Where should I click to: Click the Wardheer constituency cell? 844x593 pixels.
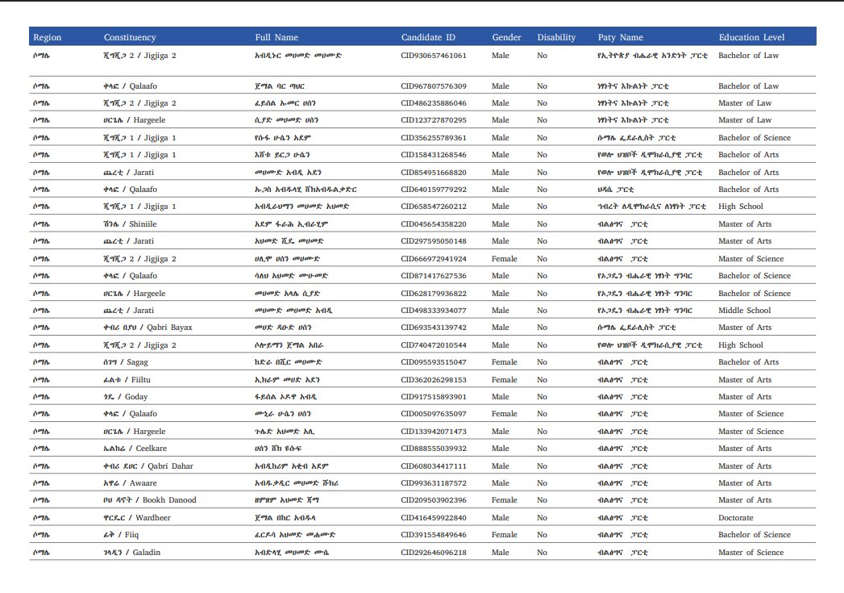pyautogui.click(x=137, y=518)
